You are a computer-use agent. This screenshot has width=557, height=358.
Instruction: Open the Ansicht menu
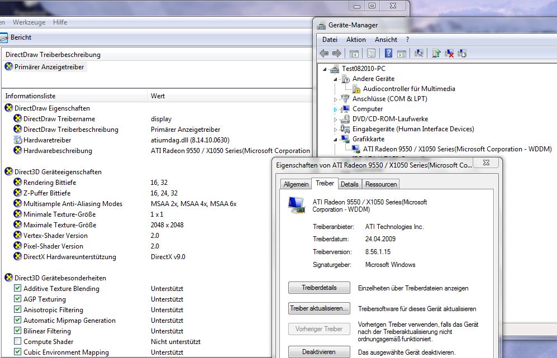386,40
